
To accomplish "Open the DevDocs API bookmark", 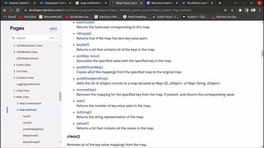I will point(107,17).
